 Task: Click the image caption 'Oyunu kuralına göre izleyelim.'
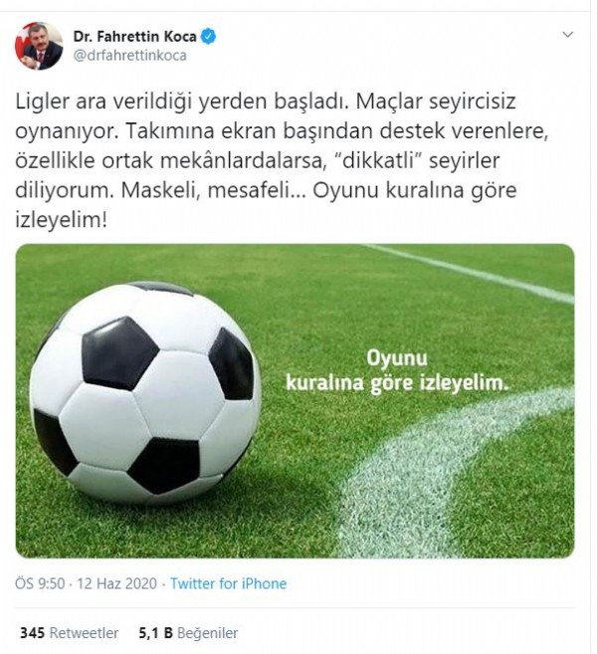point(397,370)
